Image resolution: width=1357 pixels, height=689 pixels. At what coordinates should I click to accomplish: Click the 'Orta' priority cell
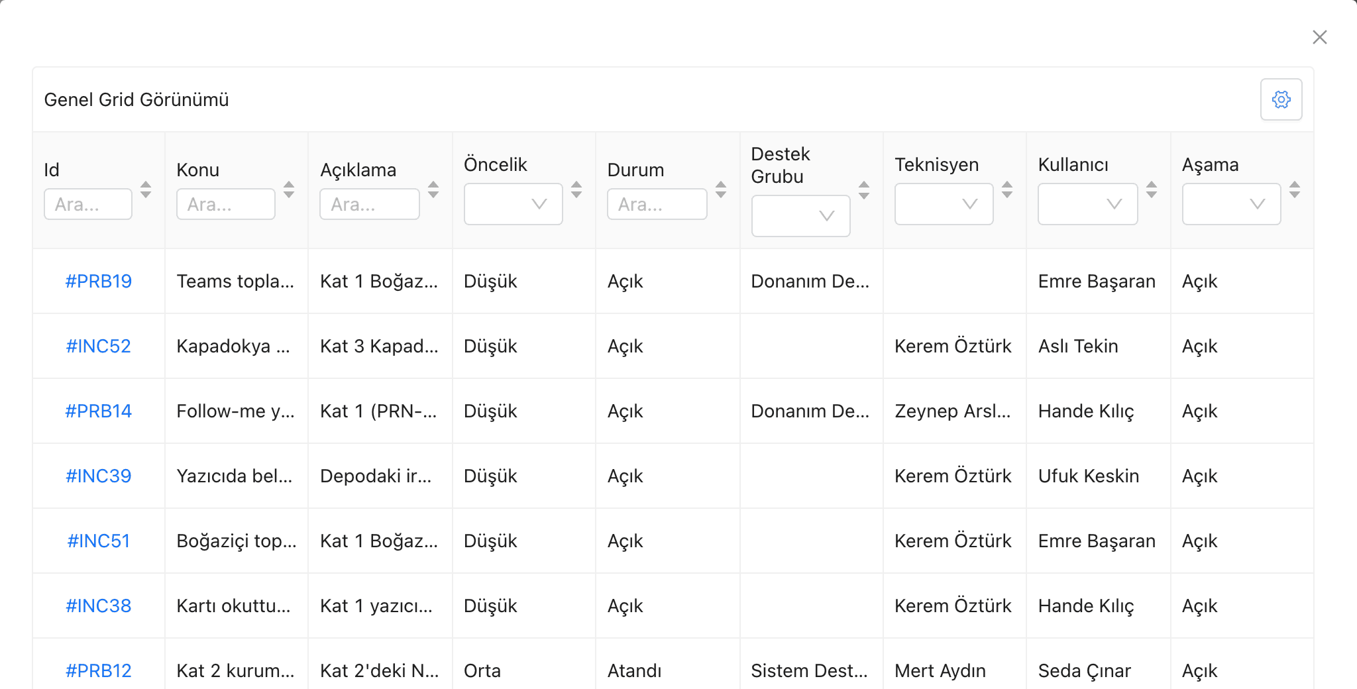coord(524,664)
